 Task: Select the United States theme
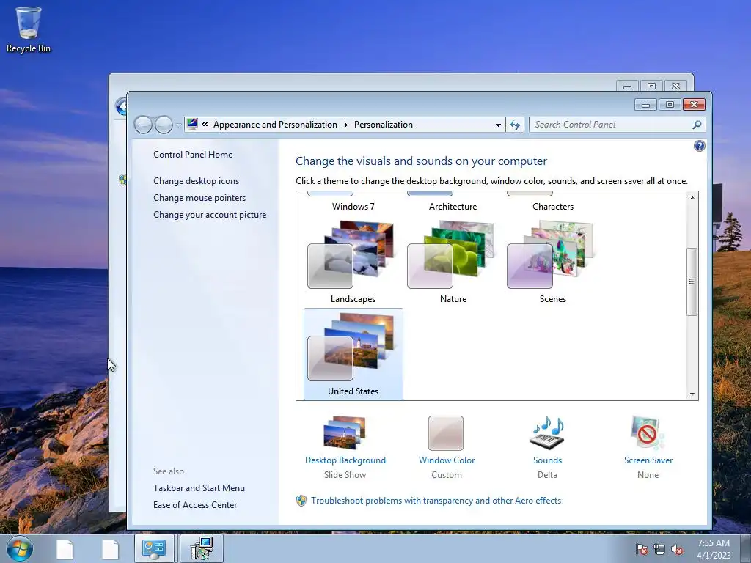tap(353, 354)
